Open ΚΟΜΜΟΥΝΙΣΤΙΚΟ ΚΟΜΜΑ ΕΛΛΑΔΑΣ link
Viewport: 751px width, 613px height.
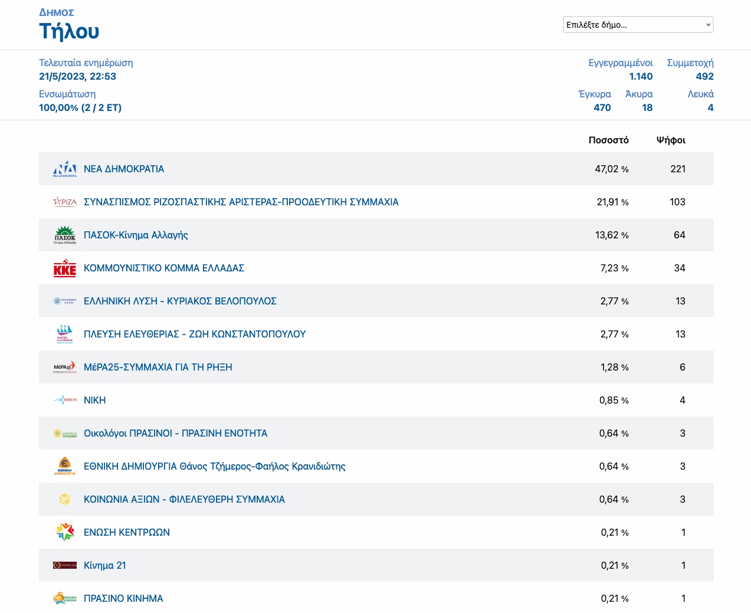pos(164,268)
